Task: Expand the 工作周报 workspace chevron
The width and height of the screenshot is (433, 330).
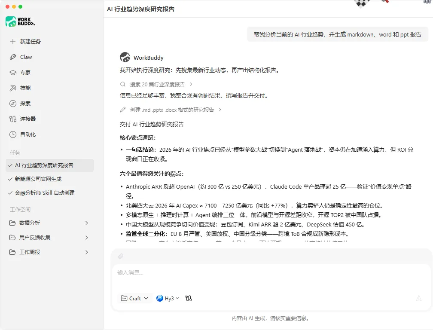Action: point(87,252)
